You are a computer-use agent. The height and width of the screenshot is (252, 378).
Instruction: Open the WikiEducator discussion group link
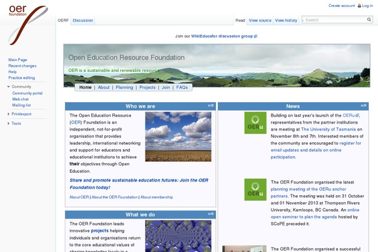click(222, 36)
